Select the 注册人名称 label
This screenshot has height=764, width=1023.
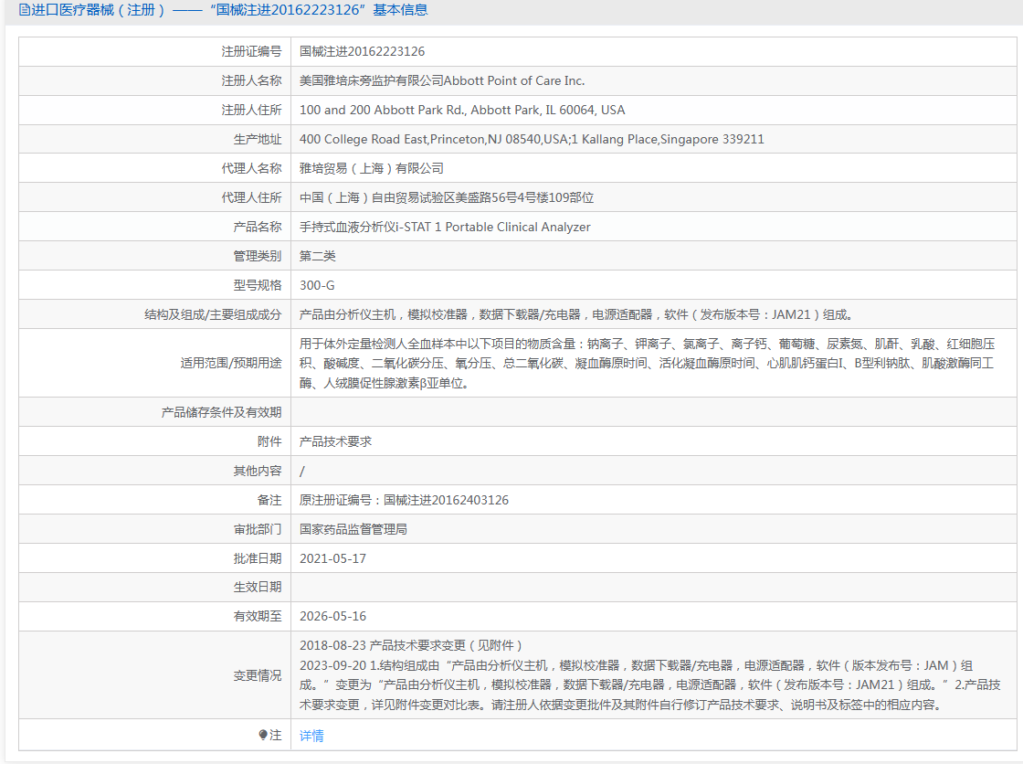click(251, 81)
